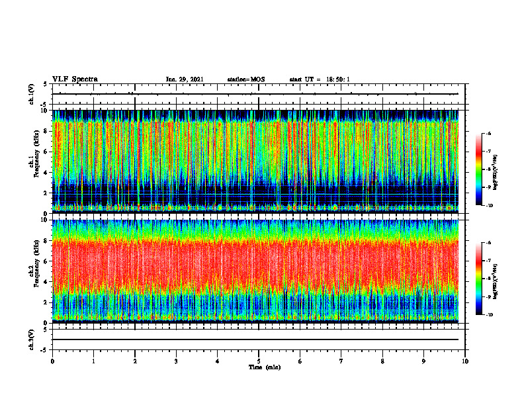The width and height of the screenshot is (524, 405).
Task: Click the "start UT = 18:50: 1" text
Action: tap(320, 79)
